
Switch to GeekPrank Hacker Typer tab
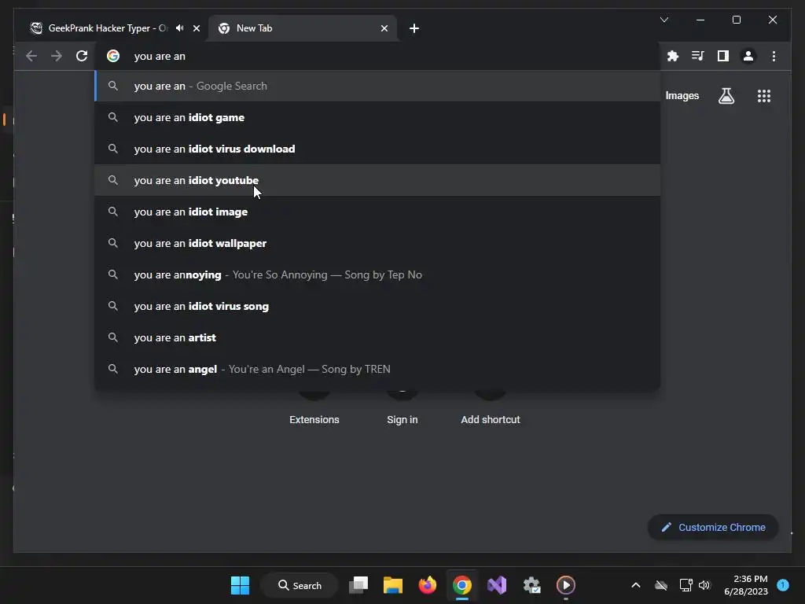pos(108,28)
